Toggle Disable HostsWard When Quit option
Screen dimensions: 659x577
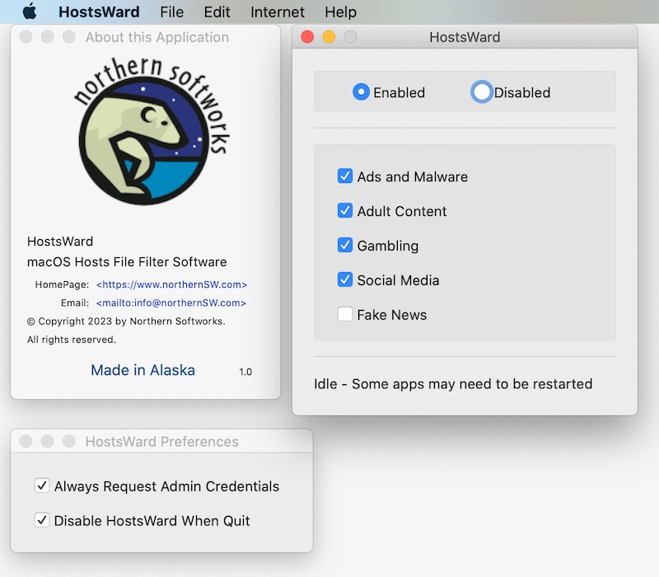(x=42, y=520)
